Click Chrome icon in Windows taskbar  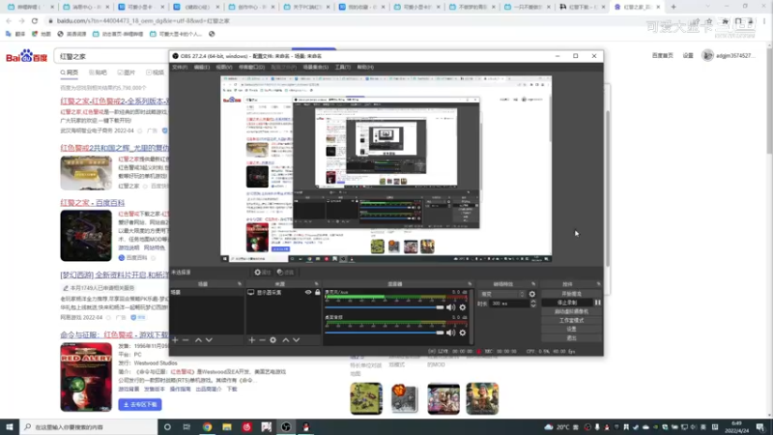(x=207, y=427)
